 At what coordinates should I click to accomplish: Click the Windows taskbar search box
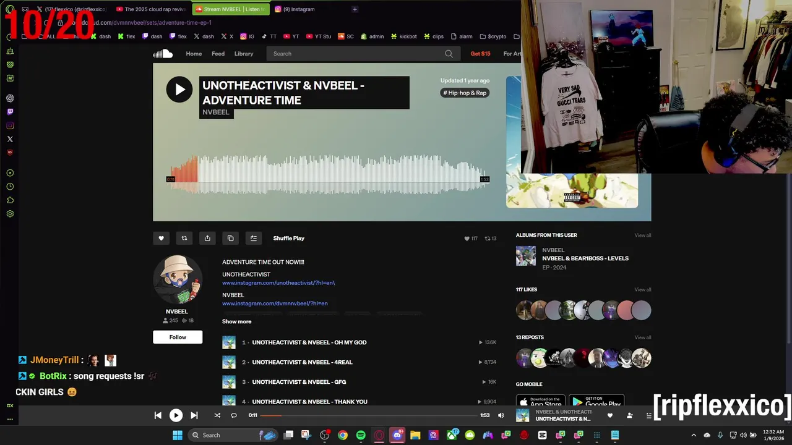[x=233, y=435]
